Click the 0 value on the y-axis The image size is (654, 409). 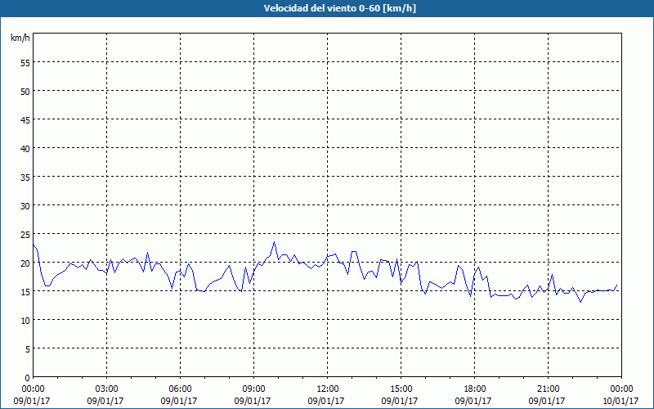(28, 378)
